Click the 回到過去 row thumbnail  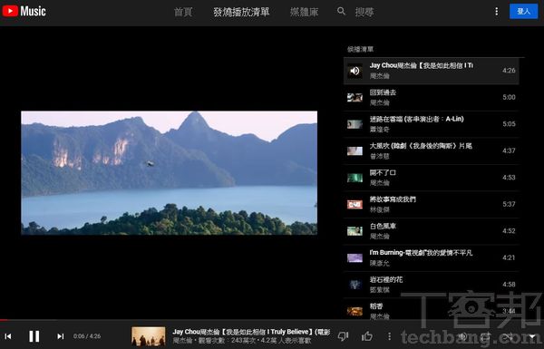(355, 98)
